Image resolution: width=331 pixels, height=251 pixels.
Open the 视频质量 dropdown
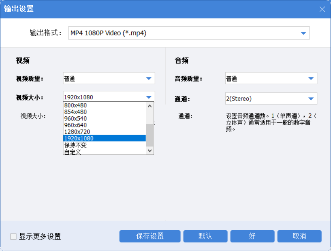point(109,78)
